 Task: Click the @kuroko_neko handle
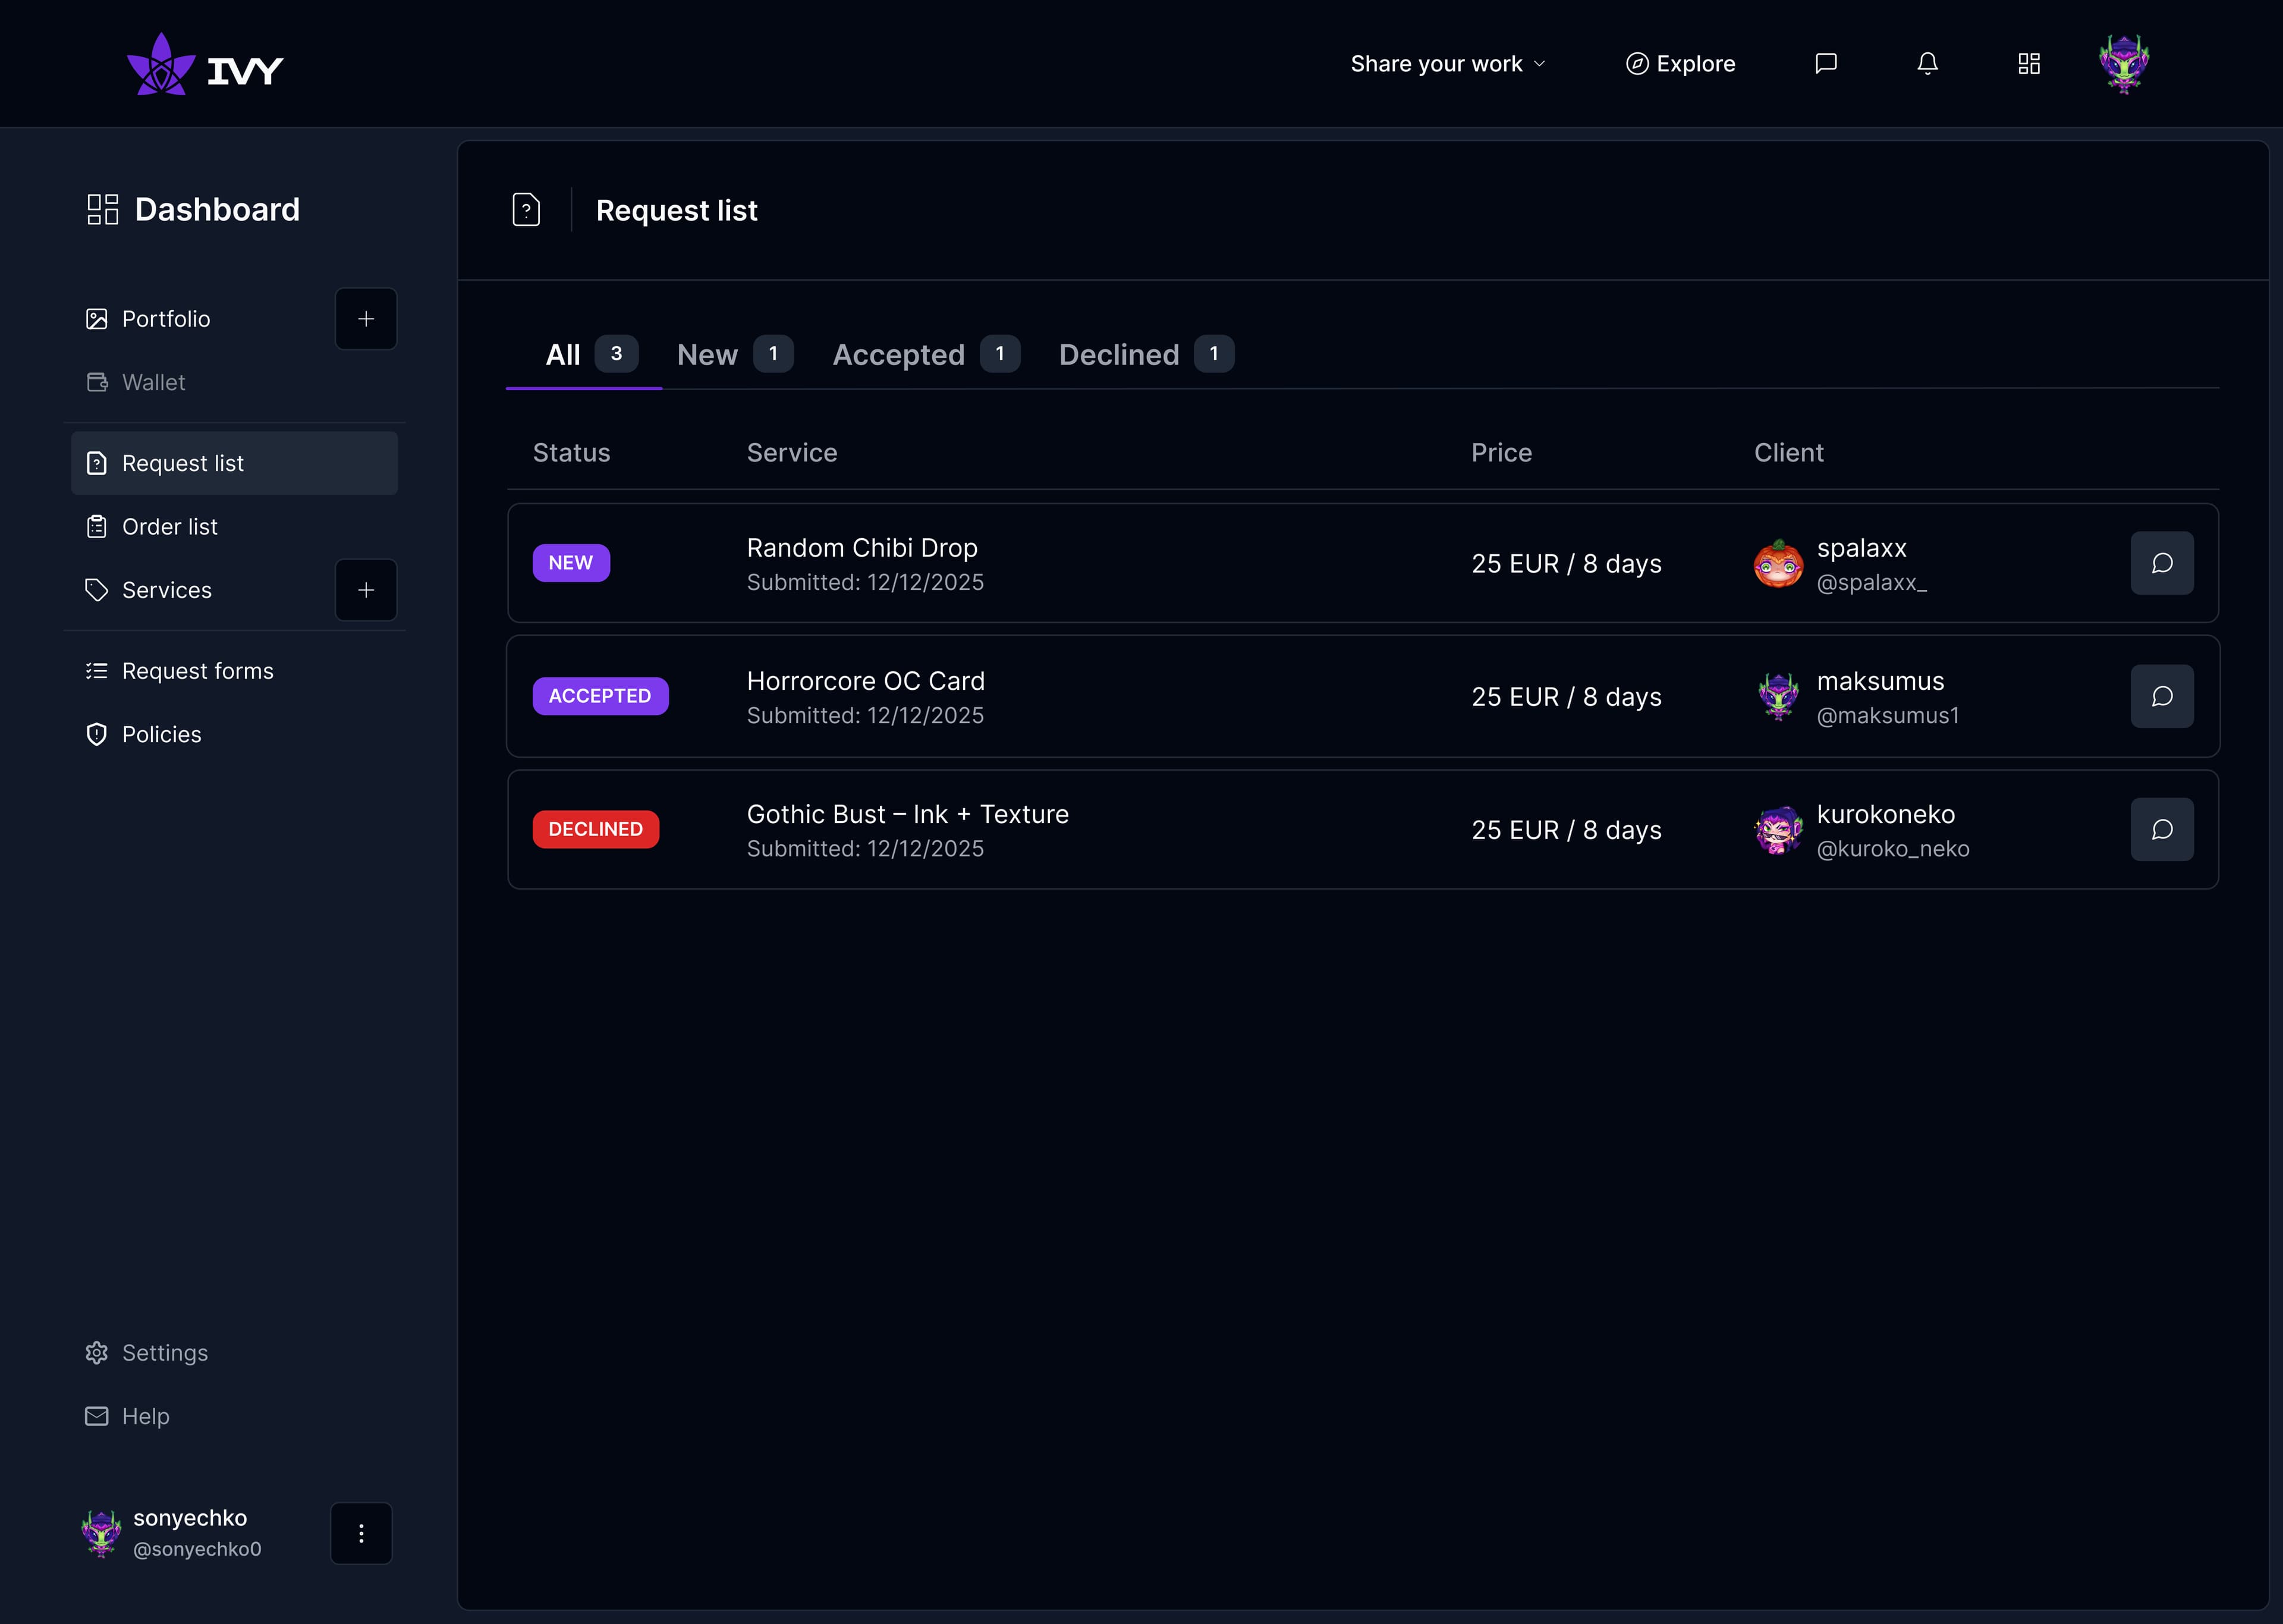1892,849
